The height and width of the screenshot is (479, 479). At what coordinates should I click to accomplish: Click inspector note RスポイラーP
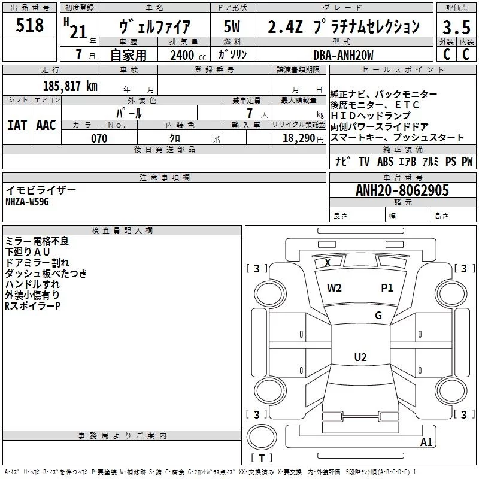coord(32,306)
